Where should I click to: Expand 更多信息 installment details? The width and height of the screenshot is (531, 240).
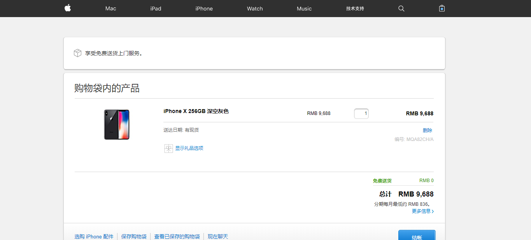pyautogui.click(x=423, y=211)
